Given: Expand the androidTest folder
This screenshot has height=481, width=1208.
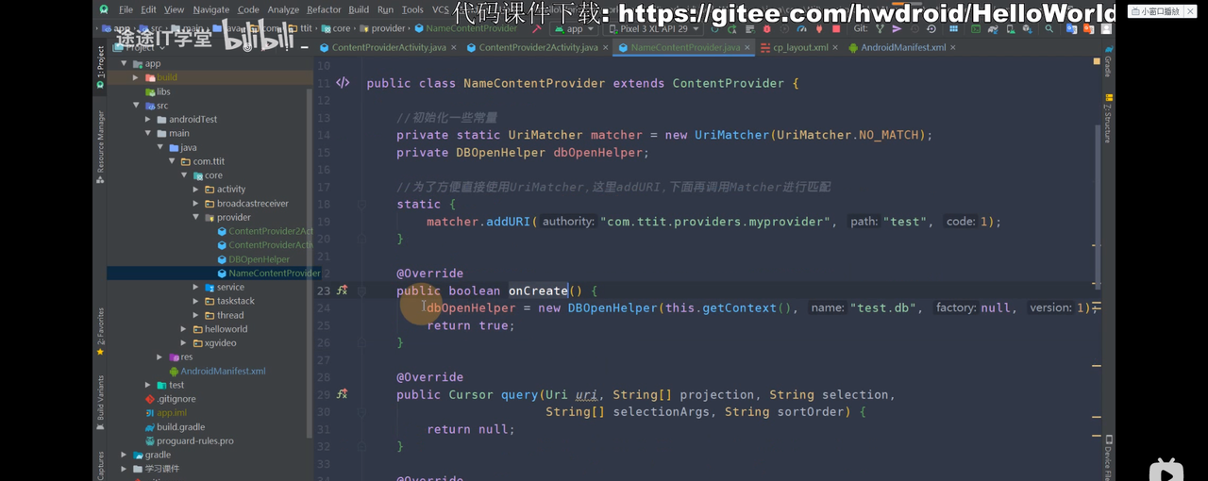Looking at the screenshot, I should point(148,119).
